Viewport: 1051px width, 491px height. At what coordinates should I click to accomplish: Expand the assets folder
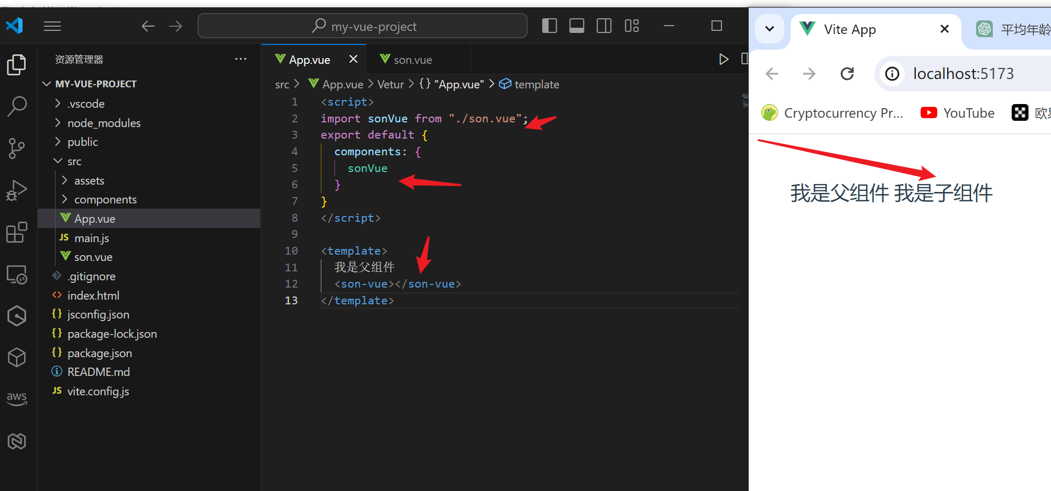[149, 180]
